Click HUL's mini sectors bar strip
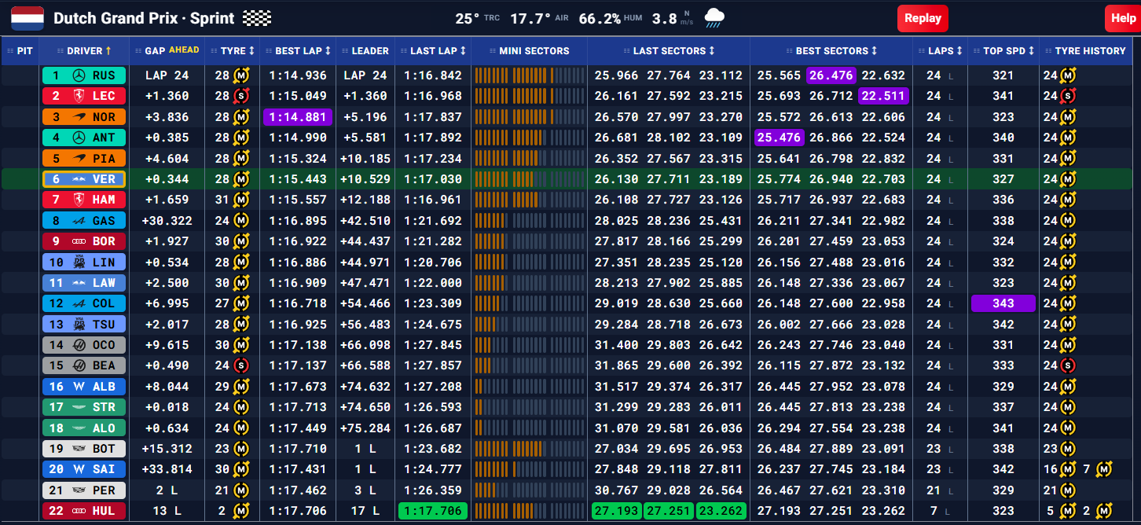 [x=530, y=511]
